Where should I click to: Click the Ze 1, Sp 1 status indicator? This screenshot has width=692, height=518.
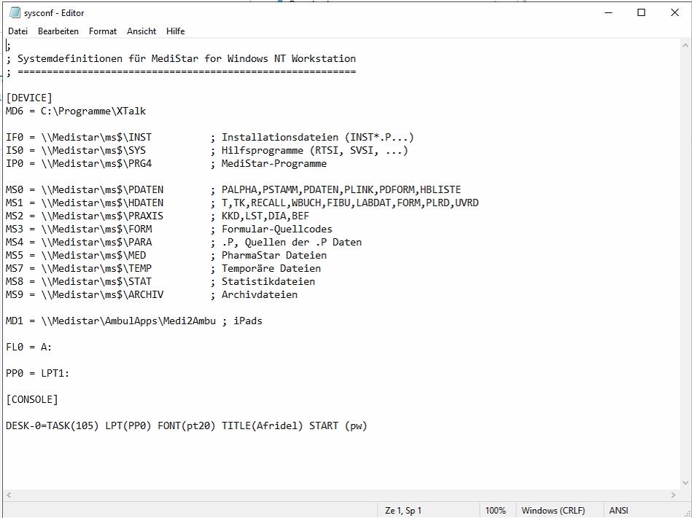pos(403,511)
